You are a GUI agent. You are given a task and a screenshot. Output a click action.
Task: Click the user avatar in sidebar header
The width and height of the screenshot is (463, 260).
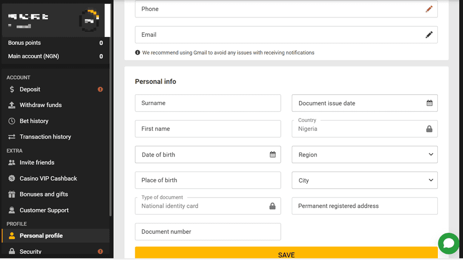coord(89,20)
